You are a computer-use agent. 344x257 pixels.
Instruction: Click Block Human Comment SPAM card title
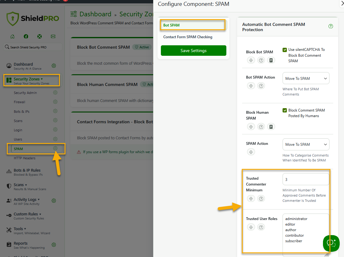coord(107,84)
